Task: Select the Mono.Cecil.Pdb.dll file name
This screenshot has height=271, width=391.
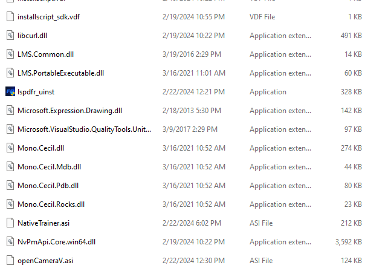Action: click(x=48, y=186)
